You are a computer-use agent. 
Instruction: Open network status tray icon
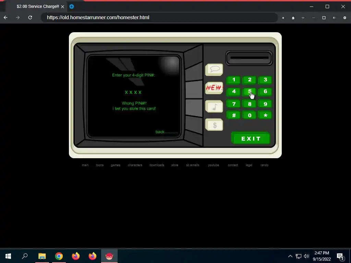(299, 256)
